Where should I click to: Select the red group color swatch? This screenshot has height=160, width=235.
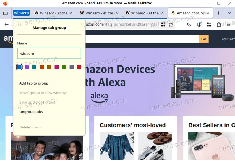[79, 67]
